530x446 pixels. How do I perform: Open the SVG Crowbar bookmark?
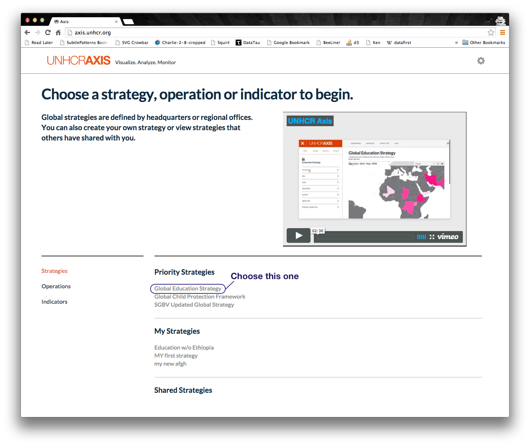point(132,43)
